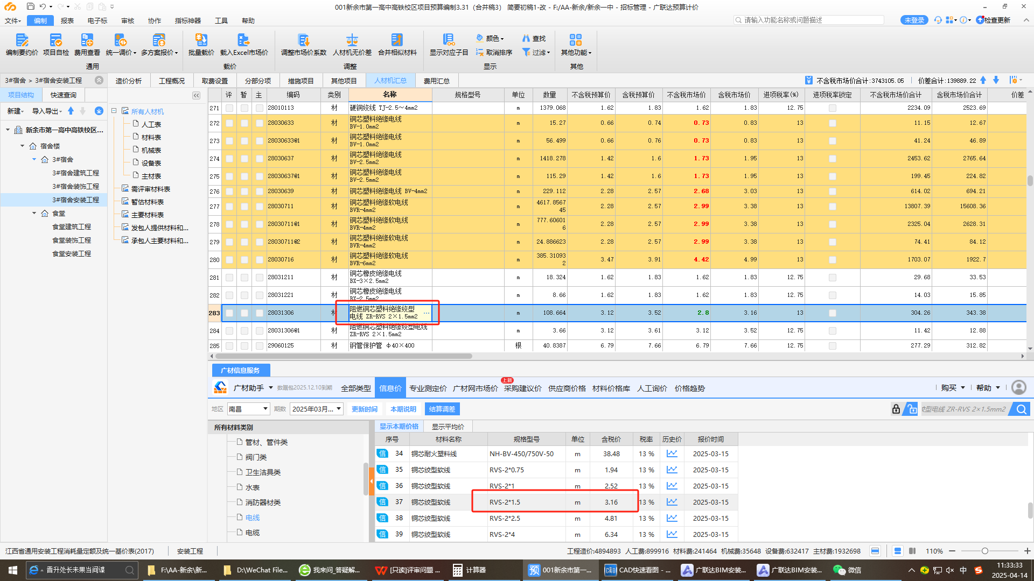Switch to 分部分项 tab
The height and width of the screenshot is (581, 1034).
click(x=258, y=81)
